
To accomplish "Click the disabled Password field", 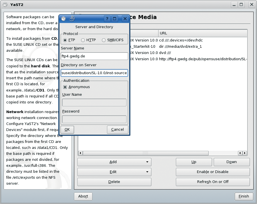I will click(94, 119).
